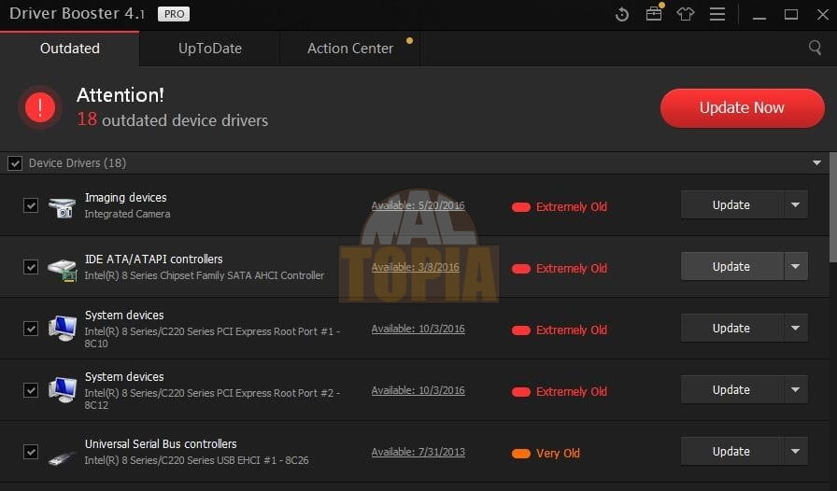Uncheck the Universal Serial Bus controllers checkbox

tap(31, 452)
